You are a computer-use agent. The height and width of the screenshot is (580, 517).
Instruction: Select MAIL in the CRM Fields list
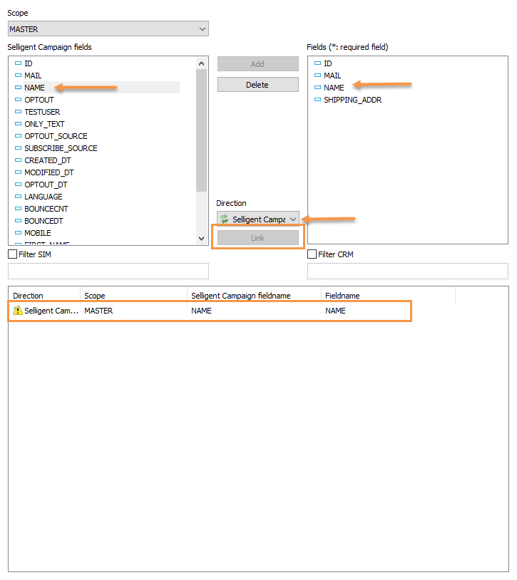(x=332, y=76)
